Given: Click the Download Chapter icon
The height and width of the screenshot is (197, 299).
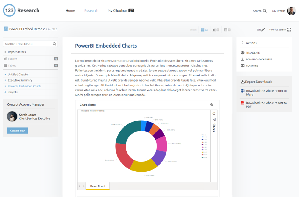Looking at the screenshot, I should 242,59.
